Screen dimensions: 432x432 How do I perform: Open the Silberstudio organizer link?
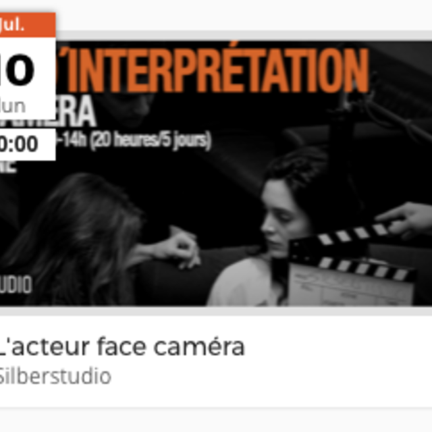(55, 376)
